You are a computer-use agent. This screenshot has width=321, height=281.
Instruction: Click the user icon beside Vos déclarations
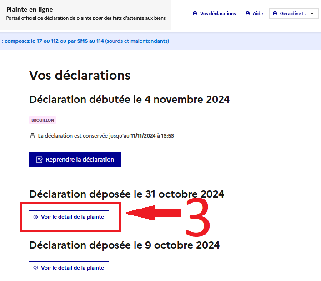click(x=195, y=14)
